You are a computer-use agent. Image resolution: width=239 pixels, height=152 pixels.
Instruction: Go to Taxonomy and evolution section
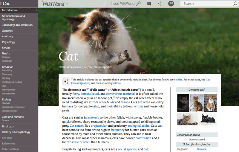pyautogui.click(x=17, y=25)
